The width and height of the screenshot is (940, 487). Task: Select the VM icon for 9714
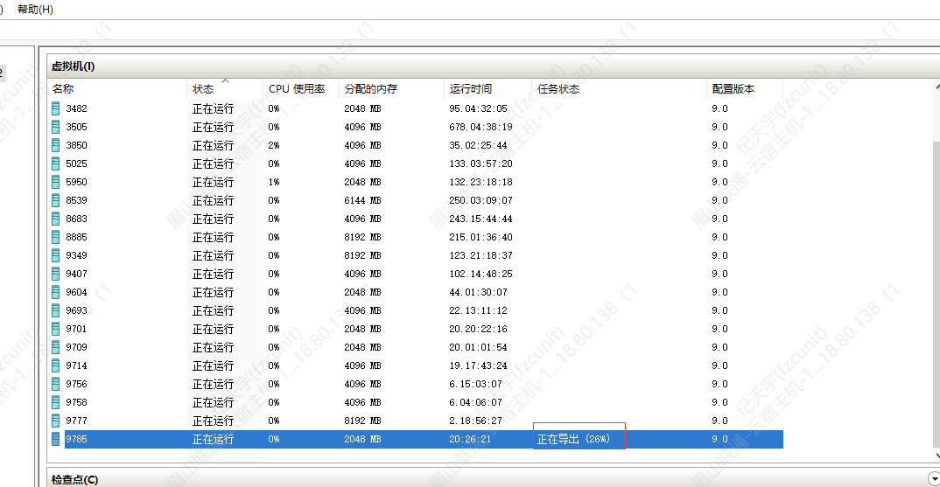pos(56,365)
